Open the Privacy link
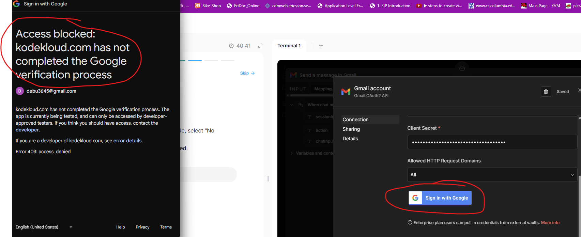 click(142, 227)
